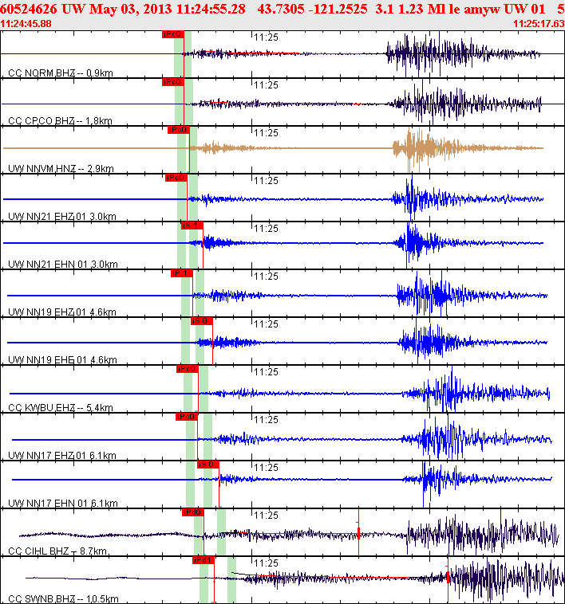Click the red coda marker on CIHL trace
The width and height of the screenshot is (565, 604).
(358, 533)
